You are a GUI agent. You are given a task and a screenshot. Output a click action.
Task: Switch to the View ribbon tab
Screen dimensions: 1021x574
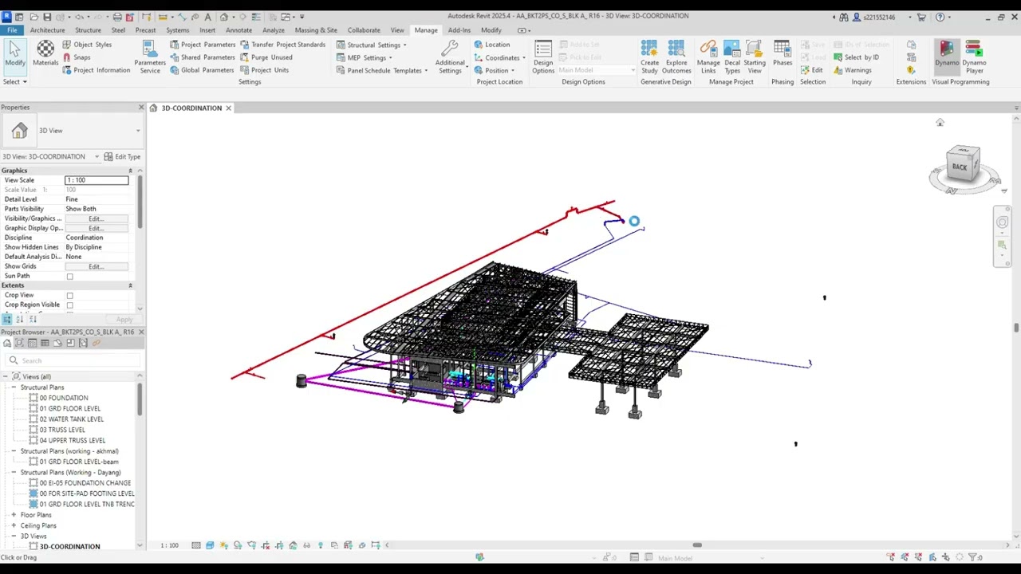click(396, 30)
